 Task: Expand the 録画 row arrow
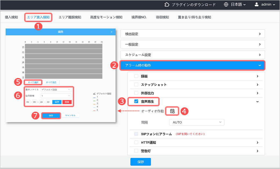tap(257, 76)
